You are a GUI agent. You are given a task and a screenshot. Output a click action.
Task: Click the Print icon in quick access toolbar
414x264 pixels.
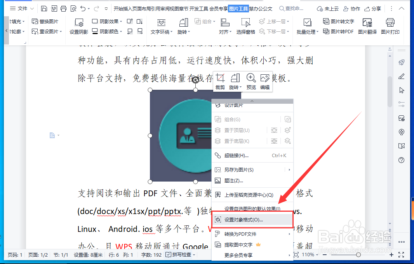click(x=63, y=9)
